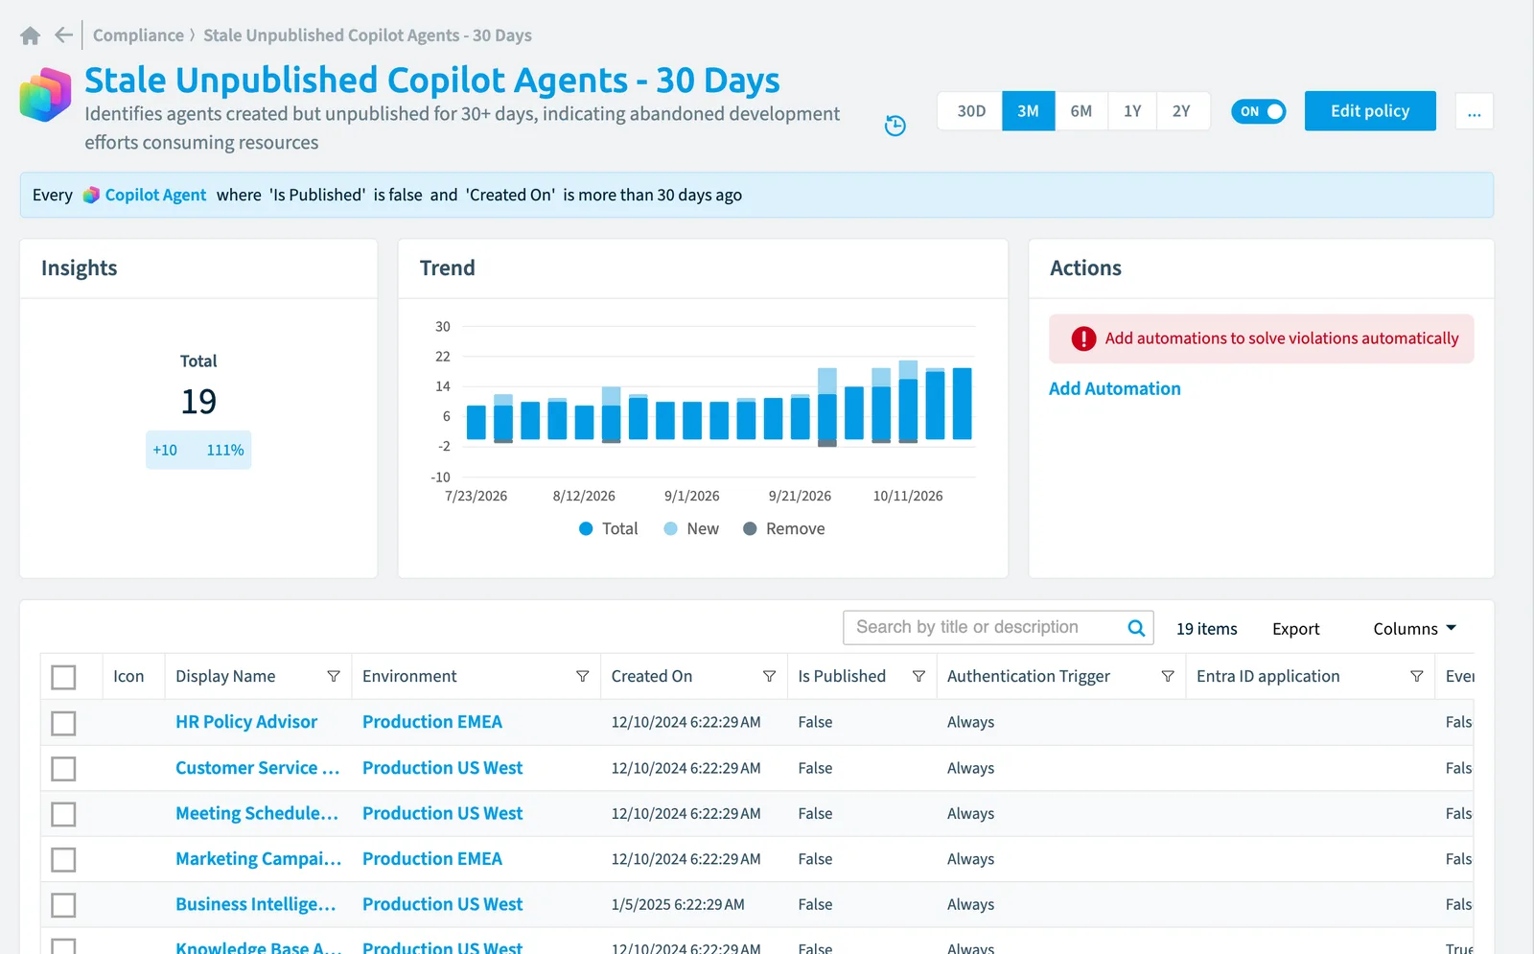Check the Business Intelligence row checkbox
1534x954 pixels.
[x=63, y=905]
